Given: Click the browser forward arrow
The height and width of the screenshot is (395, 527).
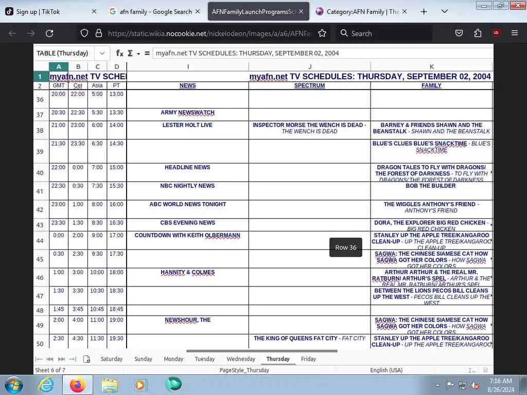Looking at the screenshot, I should pyautogui.click(x=31, y=33).
